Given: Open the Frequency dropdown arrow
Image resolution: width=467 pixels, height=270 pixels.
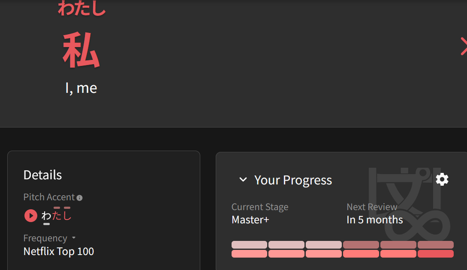Looking at the screenshot, I should coord(74,238).
